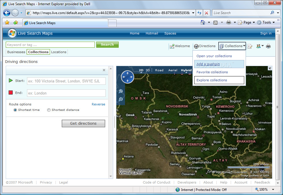The width and height of the screenshot is (283, 195).
Task: Expand the Print dropdown arrow in command bar
Action: point(235,23)
